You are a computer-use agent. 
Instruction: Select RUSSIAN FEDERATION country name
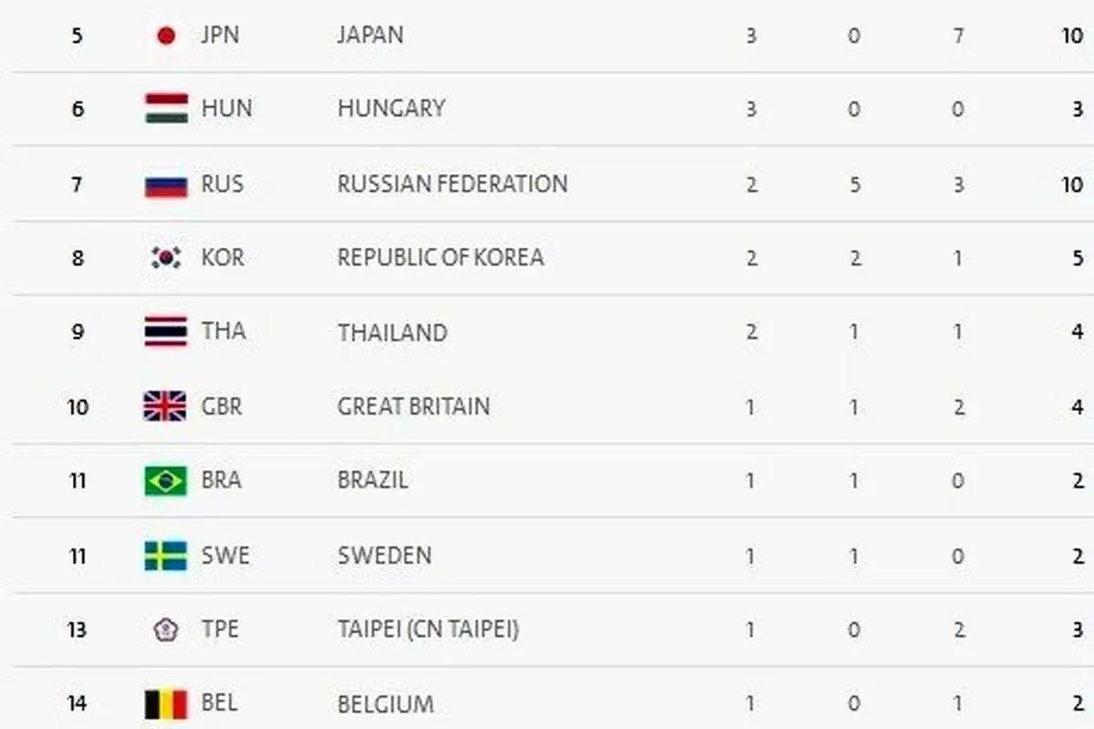[452, 183]
